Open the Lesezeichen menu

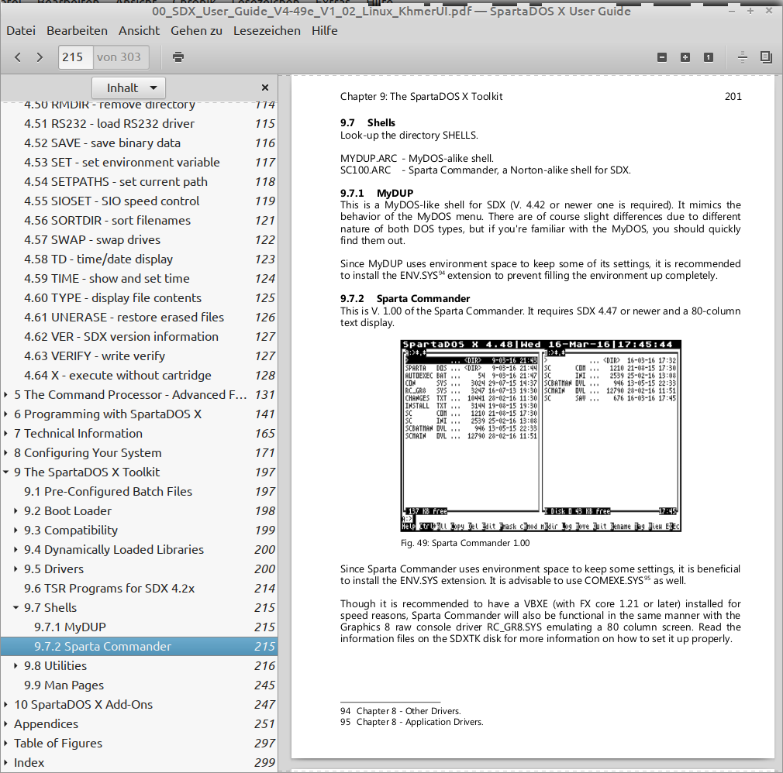tap(267, 31)
